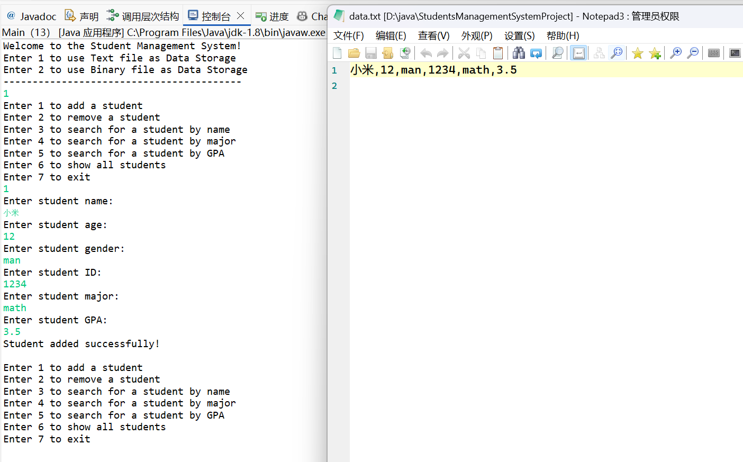The width and height of the screenshot is (743, 462).
Task: Open the 外观(P) menu
Action: tap(477, 35)
